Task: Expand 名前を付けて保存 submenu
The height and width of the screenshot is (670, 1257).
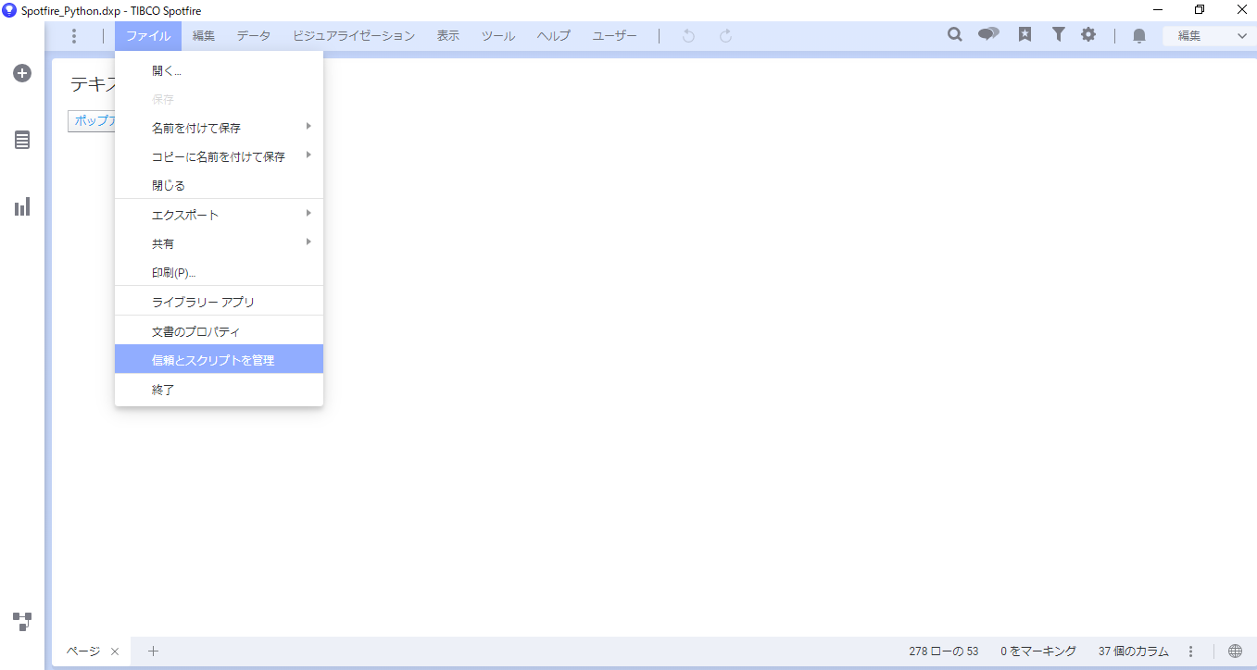Action: (x=219, y=128)
